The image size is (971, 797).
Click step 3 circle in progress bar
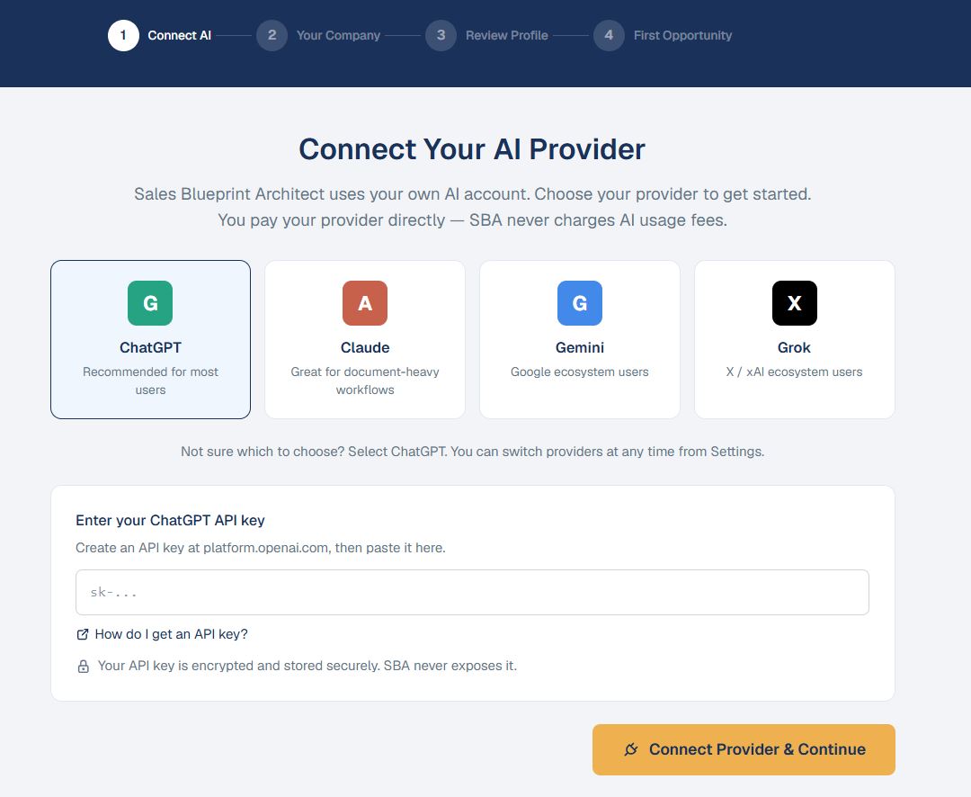tap(441, 35)
